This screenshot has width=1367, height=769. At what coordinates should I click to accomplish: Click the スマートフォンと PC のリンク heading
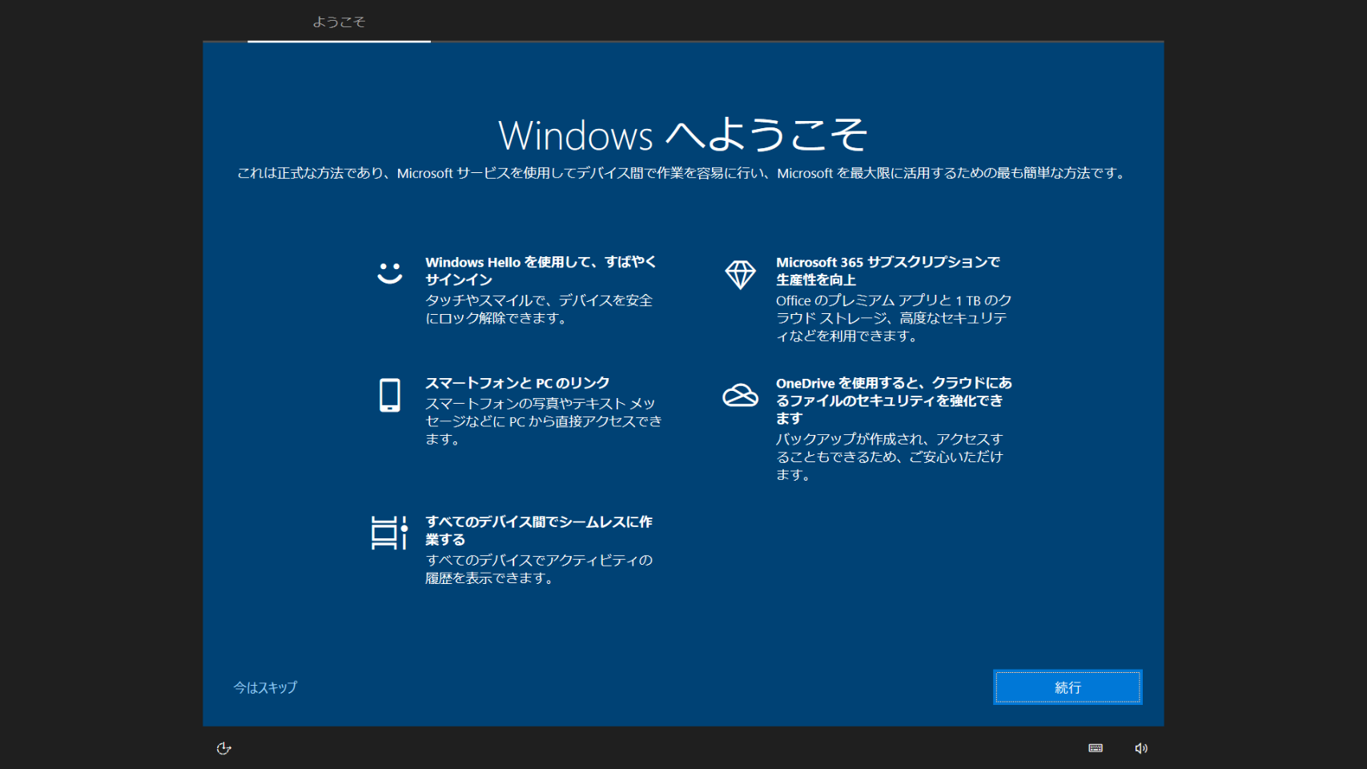tap(517, 383)
